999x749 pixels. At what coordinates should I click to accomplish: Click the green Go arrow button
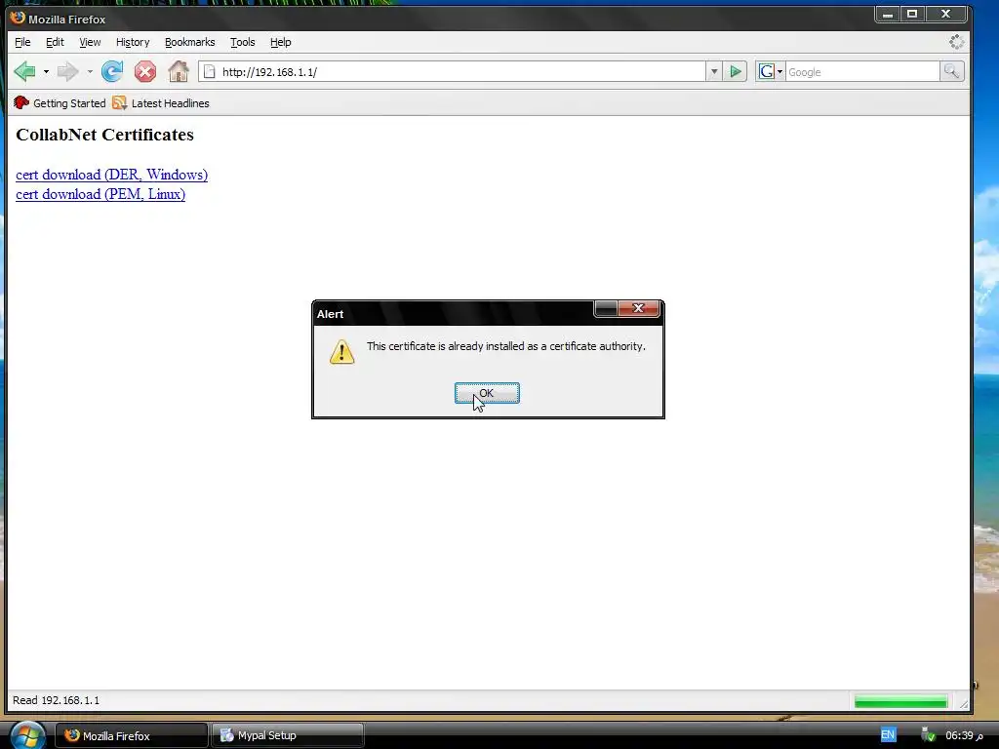click(736, 72)
